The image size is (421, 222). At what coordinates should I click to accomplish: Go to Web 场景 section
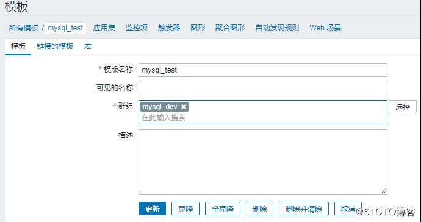pos(325,28)
